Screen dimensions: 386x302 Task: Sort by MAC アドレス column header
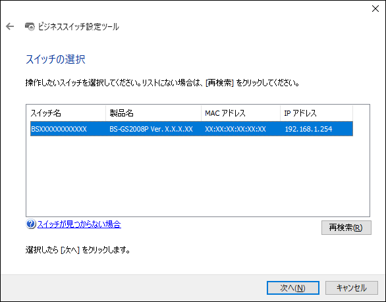tap(240, 113)
